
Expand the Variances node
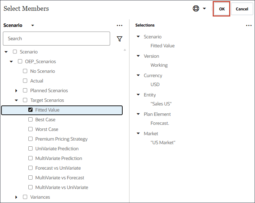click(16, 197)
